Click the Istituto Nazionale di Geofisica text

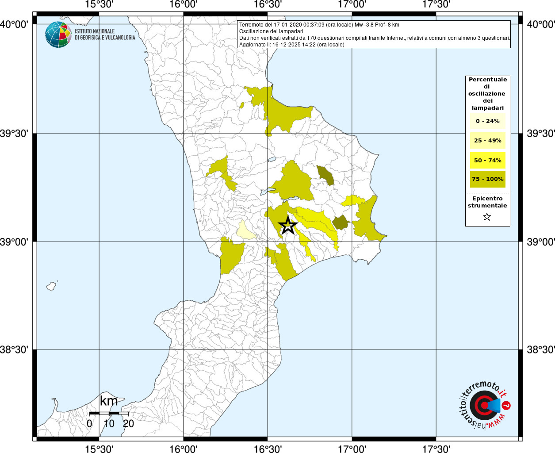[x=105, y=35]
